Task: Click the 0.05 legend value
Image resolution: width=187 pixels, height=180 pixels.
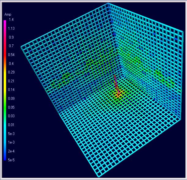Action: [x=11, y=107]
